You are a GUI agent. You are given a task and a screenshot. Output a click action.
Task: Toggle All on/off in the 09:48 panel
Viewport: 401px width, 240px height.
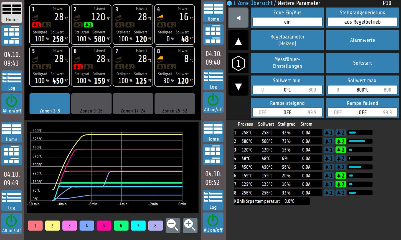(x=213, y=102)
